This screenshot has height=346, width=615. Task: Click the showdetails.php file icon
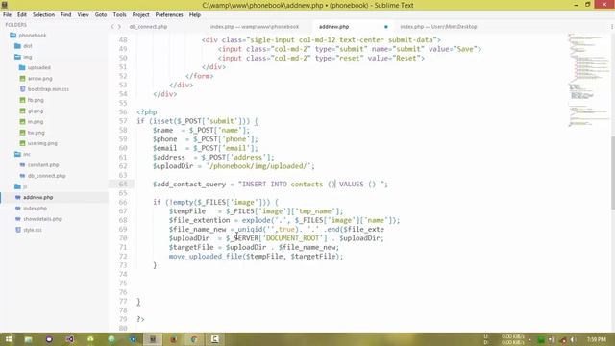point(18,219)
